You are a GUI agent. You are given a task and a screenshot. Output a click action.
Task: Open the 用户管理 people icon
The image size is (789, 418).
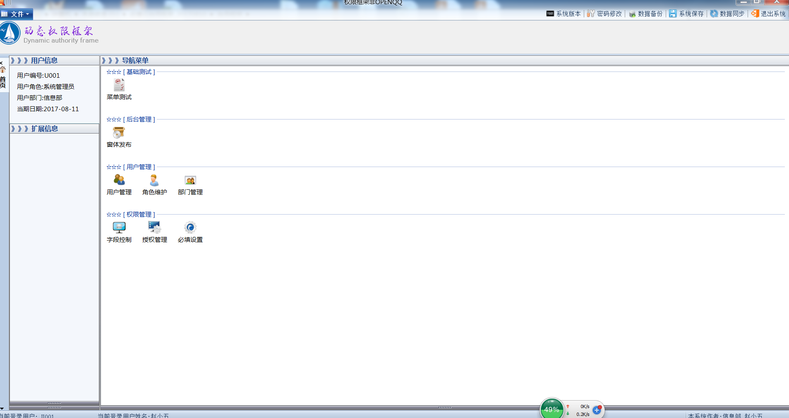(119, 180)
